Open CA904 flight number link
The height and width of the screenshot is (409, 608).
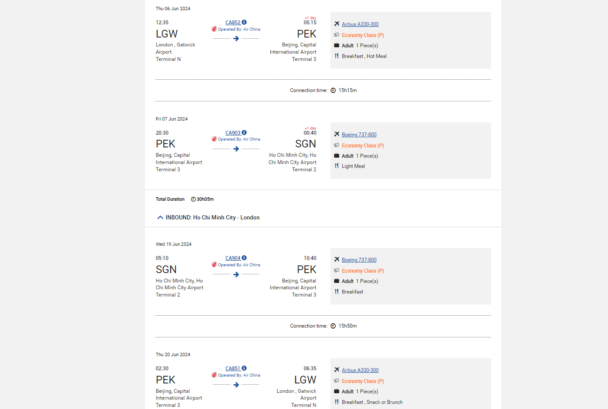pos(233,258)
